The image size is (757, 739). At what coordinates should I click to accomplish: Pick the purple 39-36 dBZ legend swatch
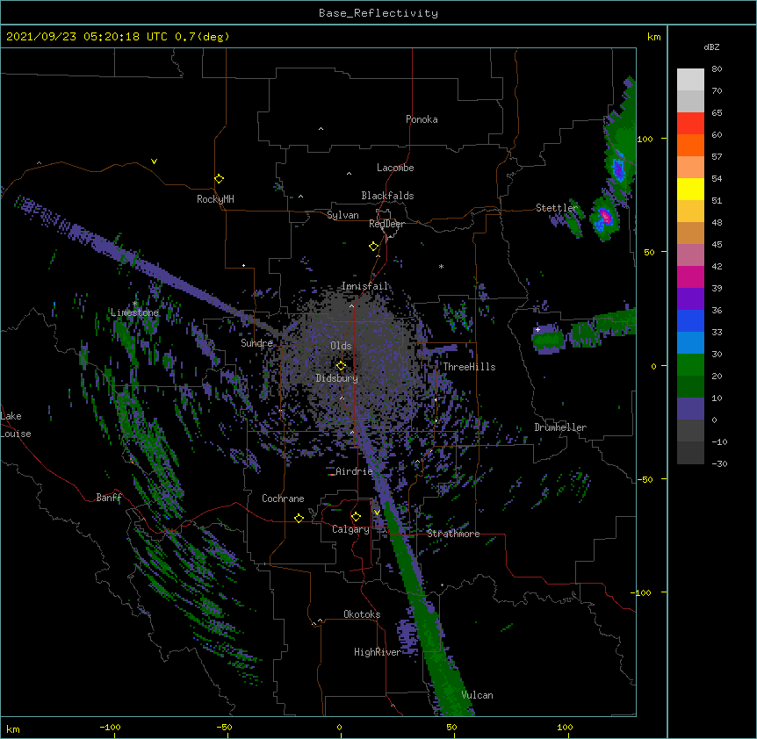pos(690,299)
